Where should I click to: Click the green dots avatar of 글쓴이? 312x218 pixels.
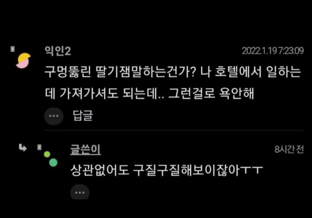(51, 159)
